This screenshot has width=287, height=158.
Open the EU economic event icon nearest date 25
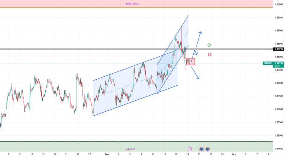pyautogui.click(x=208, y=149)
